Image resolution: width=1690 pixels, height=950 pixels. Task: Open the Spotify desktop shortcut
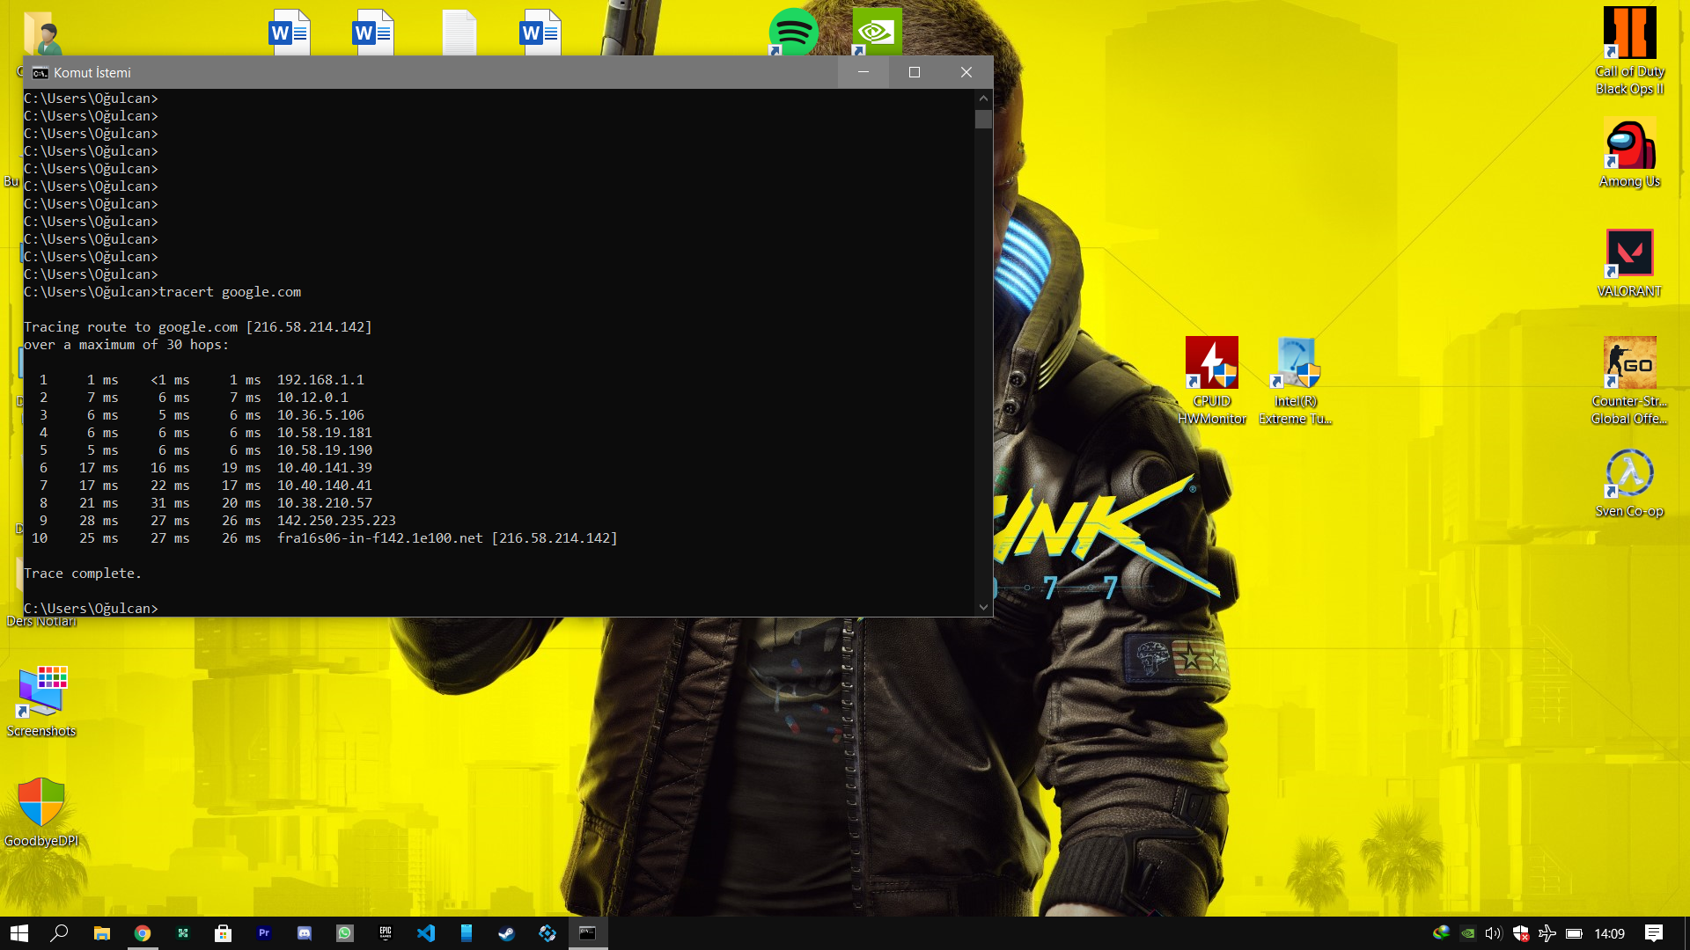point(793,31)
